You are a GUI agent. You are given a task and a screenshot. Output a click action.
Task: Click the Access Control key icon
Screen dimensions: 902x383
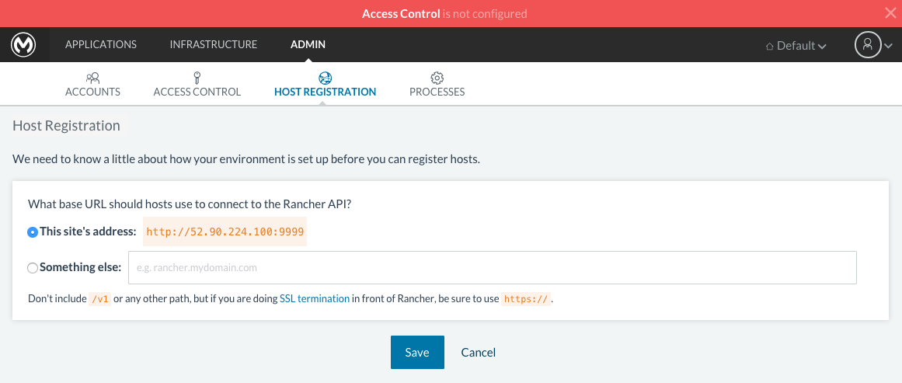[x=197, y=78]
